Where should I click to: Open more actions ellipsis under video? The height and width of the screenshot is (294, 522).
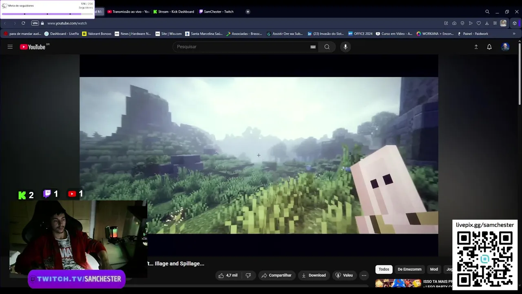[x=364, y=275]
